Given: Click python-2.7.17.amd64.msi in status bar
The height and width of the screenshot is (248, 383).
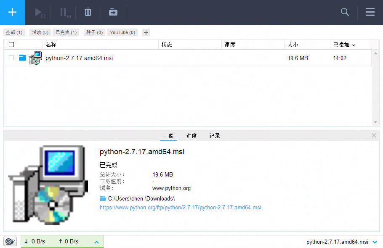Looking at the screenshot, I should coord(337,242).
